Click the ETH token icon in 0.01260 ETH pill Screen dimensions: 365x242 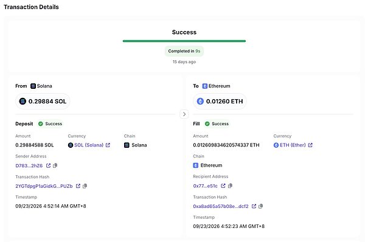(200, 101)
